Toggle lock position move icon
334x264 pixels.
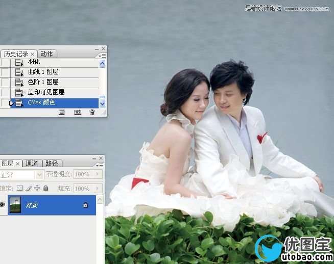(37, 188)
